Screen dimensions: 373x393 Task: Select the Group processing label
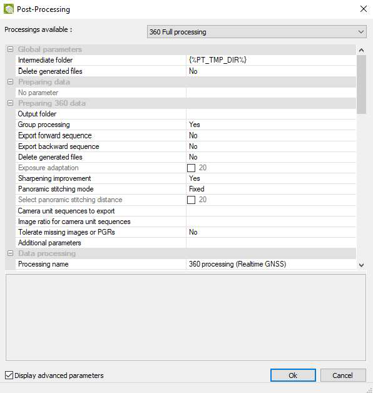(44, 125)
